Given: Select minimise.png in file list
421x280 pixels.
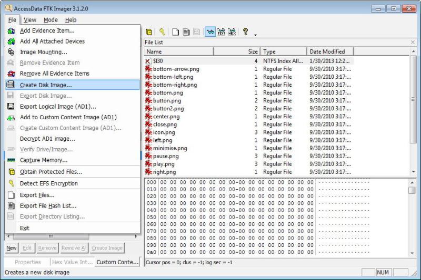Looking at the screenshot, I should pyautogui.click(x=249, y=148).
